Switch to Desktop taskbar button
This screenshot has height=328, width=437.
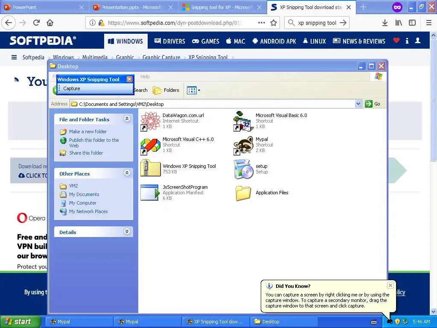284,322
